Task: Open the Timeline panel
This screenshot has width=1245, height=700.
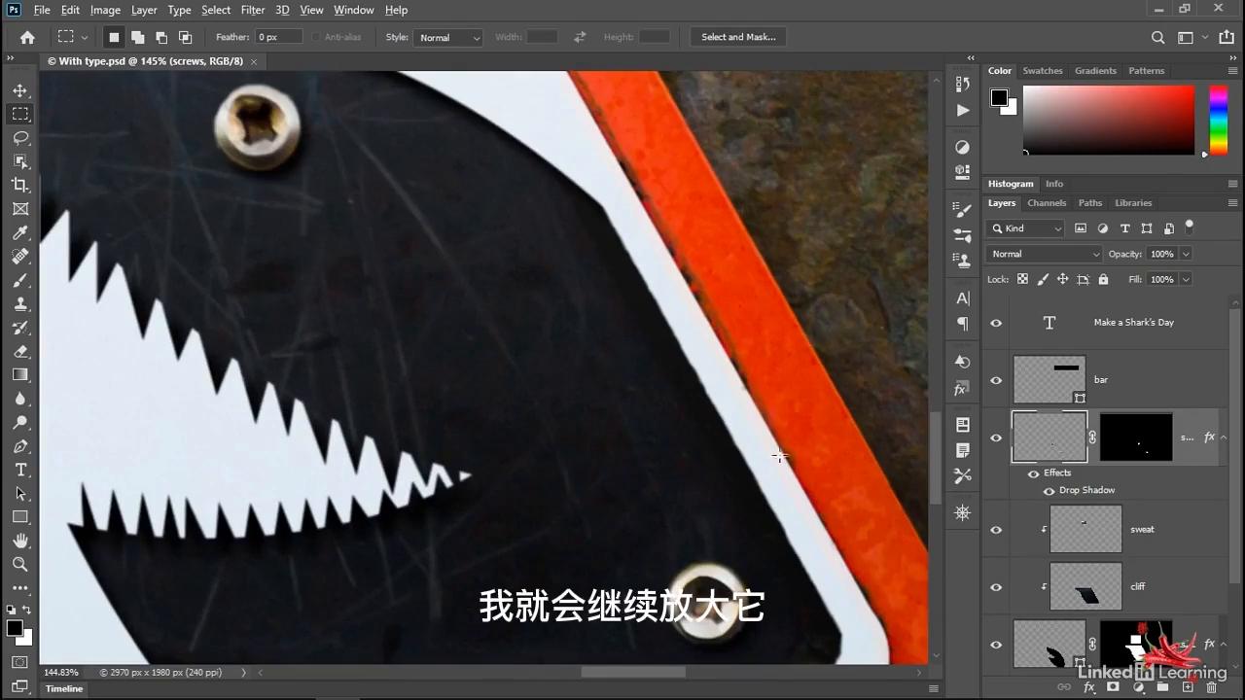Action: tap(64, 688)
